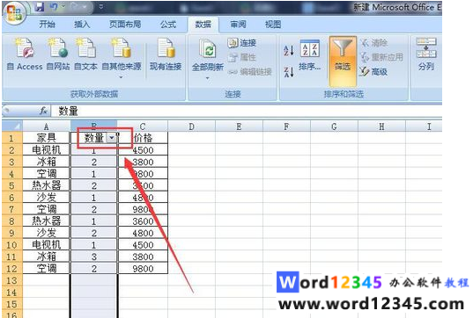Open the Sort (排序) dialog

tap(310, 55)
